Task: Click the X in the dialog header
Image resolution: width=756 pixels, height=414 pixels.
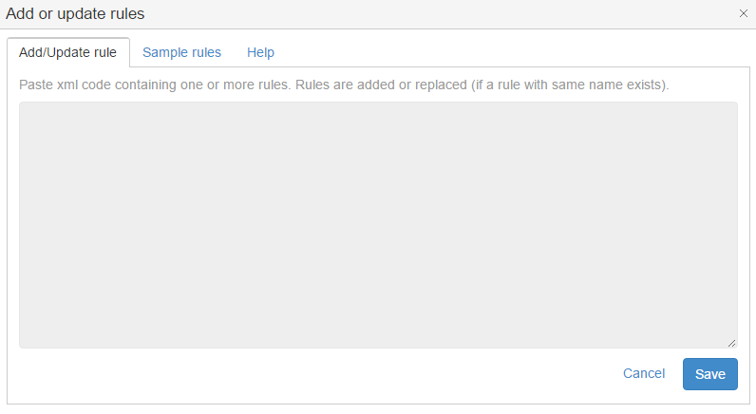Action: pyautogui.click(x=743, y=14)
